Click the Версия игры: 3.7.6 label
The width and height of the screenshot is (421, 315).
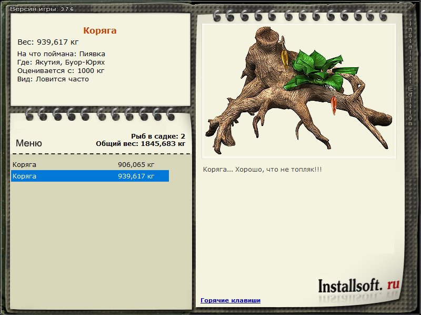[x=42, y=9]
